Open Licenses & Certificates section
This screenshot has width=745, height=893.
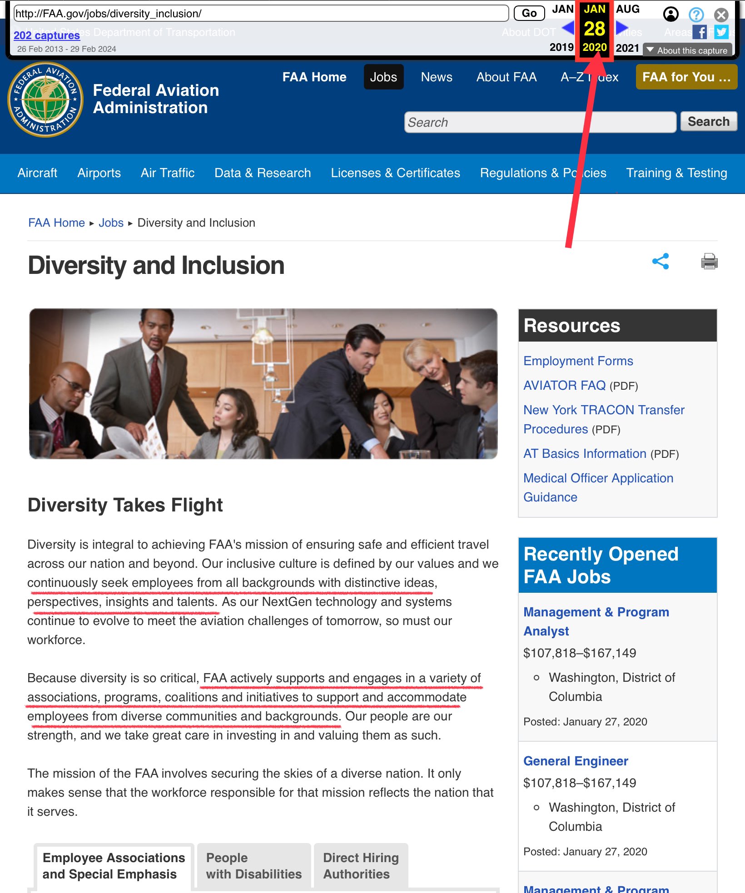pos(395,173)
